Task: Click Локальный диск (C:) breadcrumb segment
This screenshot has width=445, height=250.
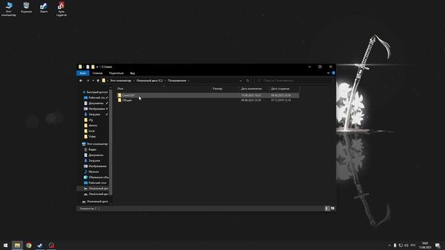Action: point(149,81)
